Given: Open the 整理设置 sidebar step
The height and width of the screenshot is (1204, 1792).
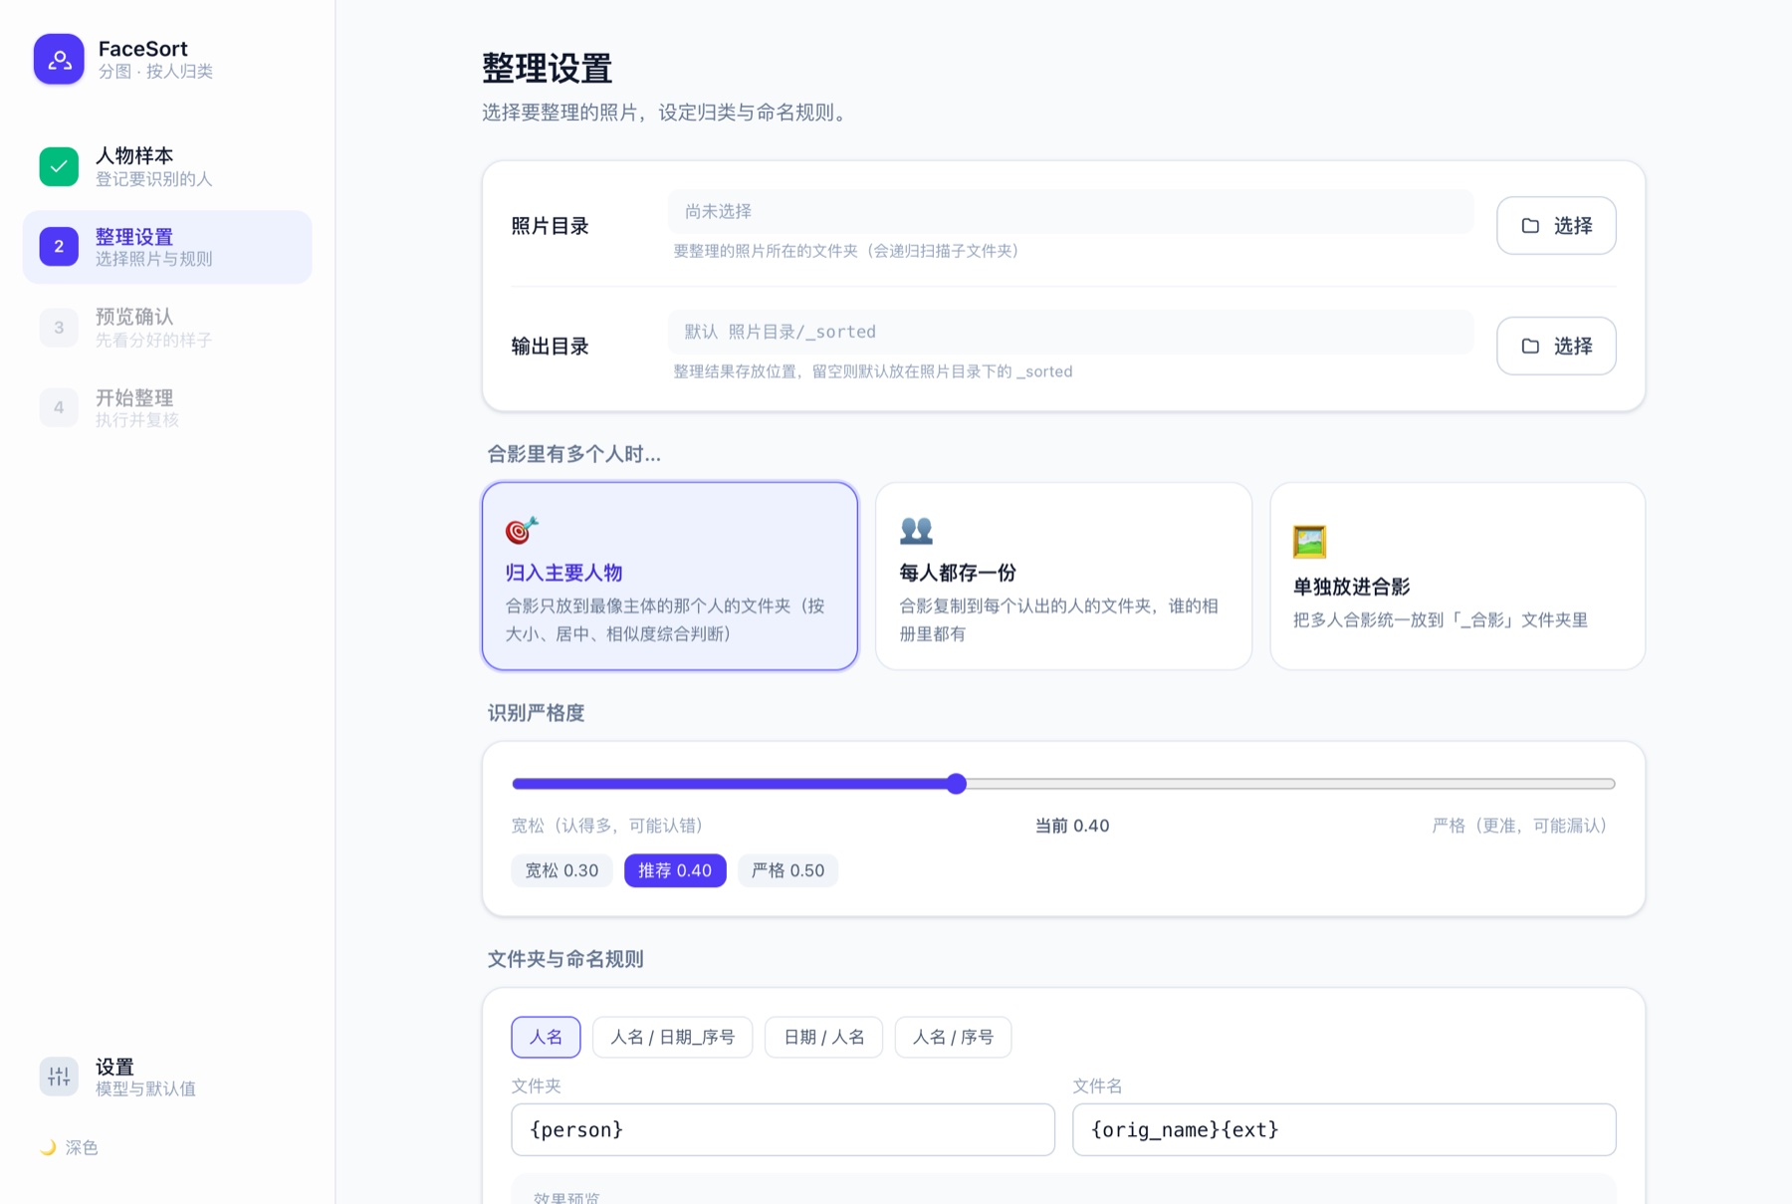Looking at the screenshot, I should point(167,247).
